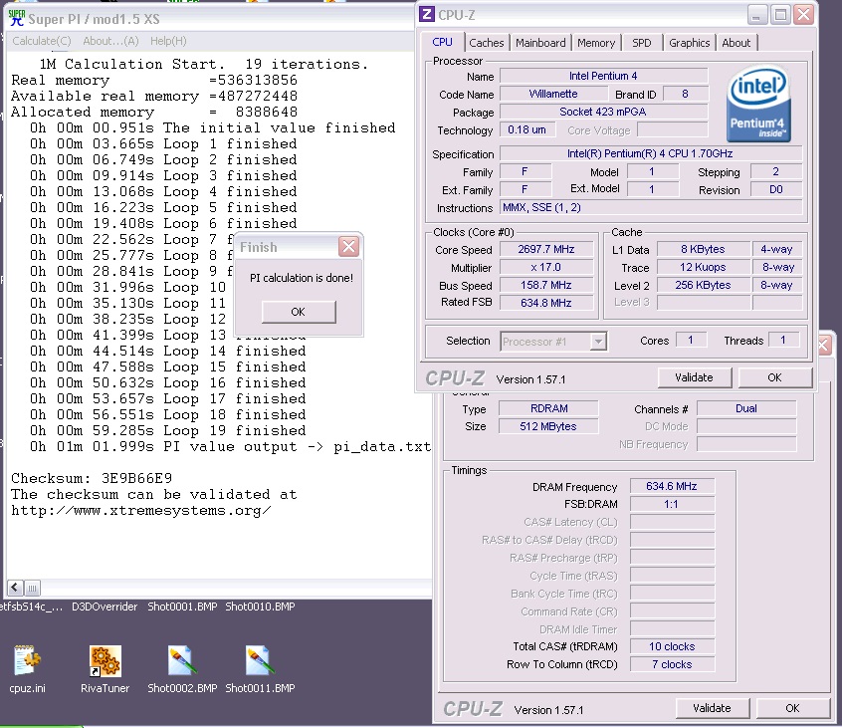Open the Help(H) menu in Super PI
Screen dimensions: 842x728
coord(168,41)
